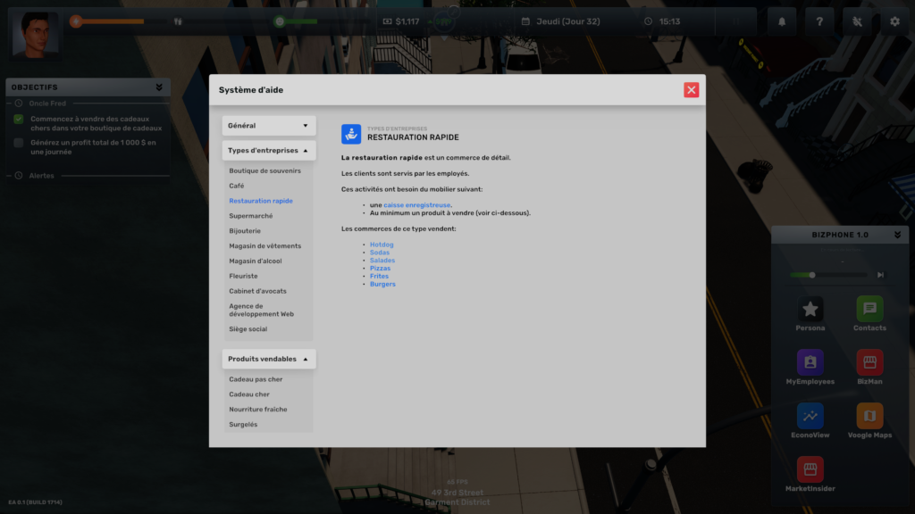Open the Salades product link
Viewport: 915px width, 514px height.
[x=382, y=261]
